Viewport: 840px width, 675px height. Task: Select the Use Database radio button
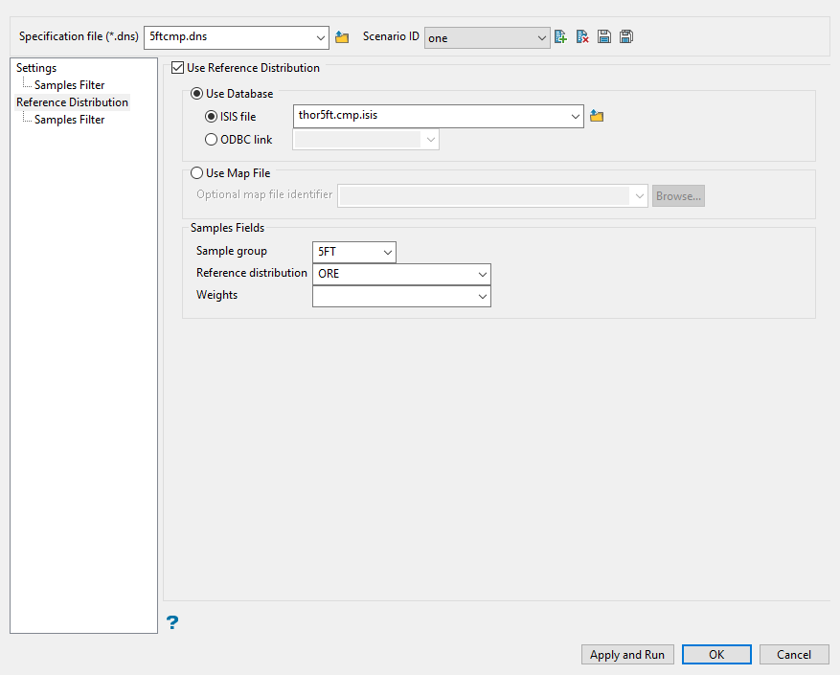point(197,94)
